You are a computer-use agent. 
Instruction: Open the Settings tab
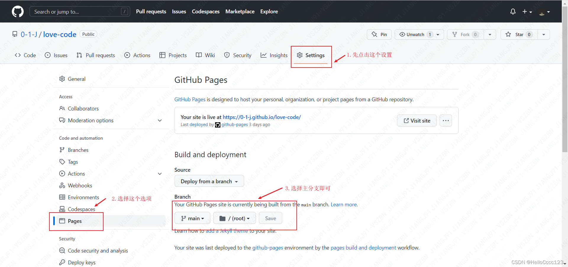point(311,55)
